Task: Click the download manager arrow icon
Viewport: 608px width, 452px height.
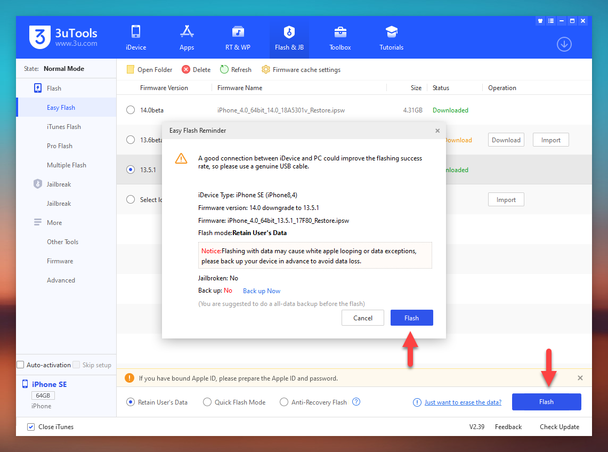Action: [x=564, y=44]
